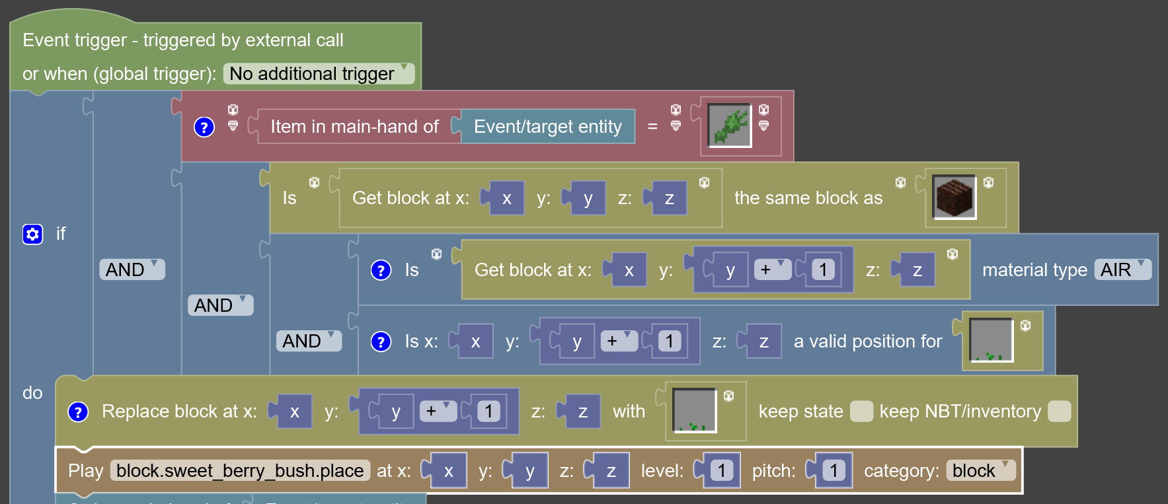Screen dimensions: 1168x504
Task: Click 'the same block as' label
Action: 808,198
